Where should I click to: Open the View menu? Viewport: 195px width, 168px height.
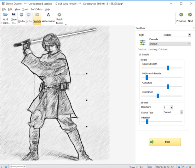click(x=17, y=9)
